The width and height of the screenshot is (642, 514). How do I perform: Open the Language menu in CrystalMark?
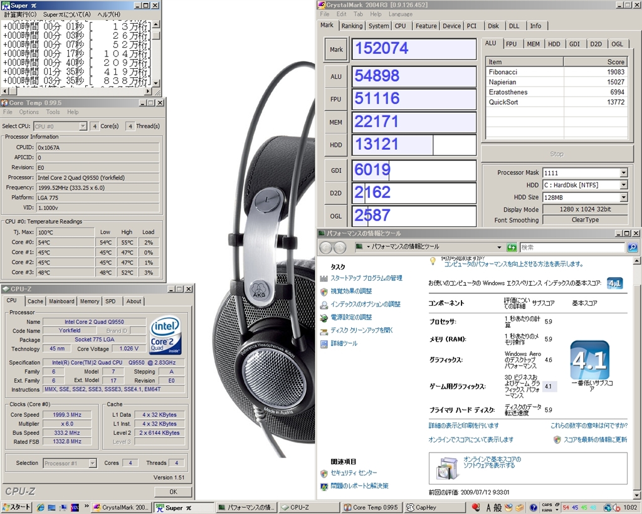tap(401, 14)
